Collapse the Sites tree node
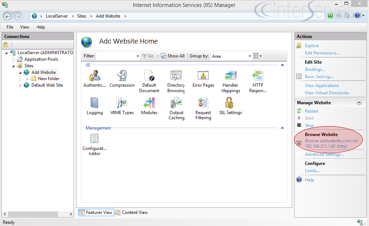 [x=14, y=66]
